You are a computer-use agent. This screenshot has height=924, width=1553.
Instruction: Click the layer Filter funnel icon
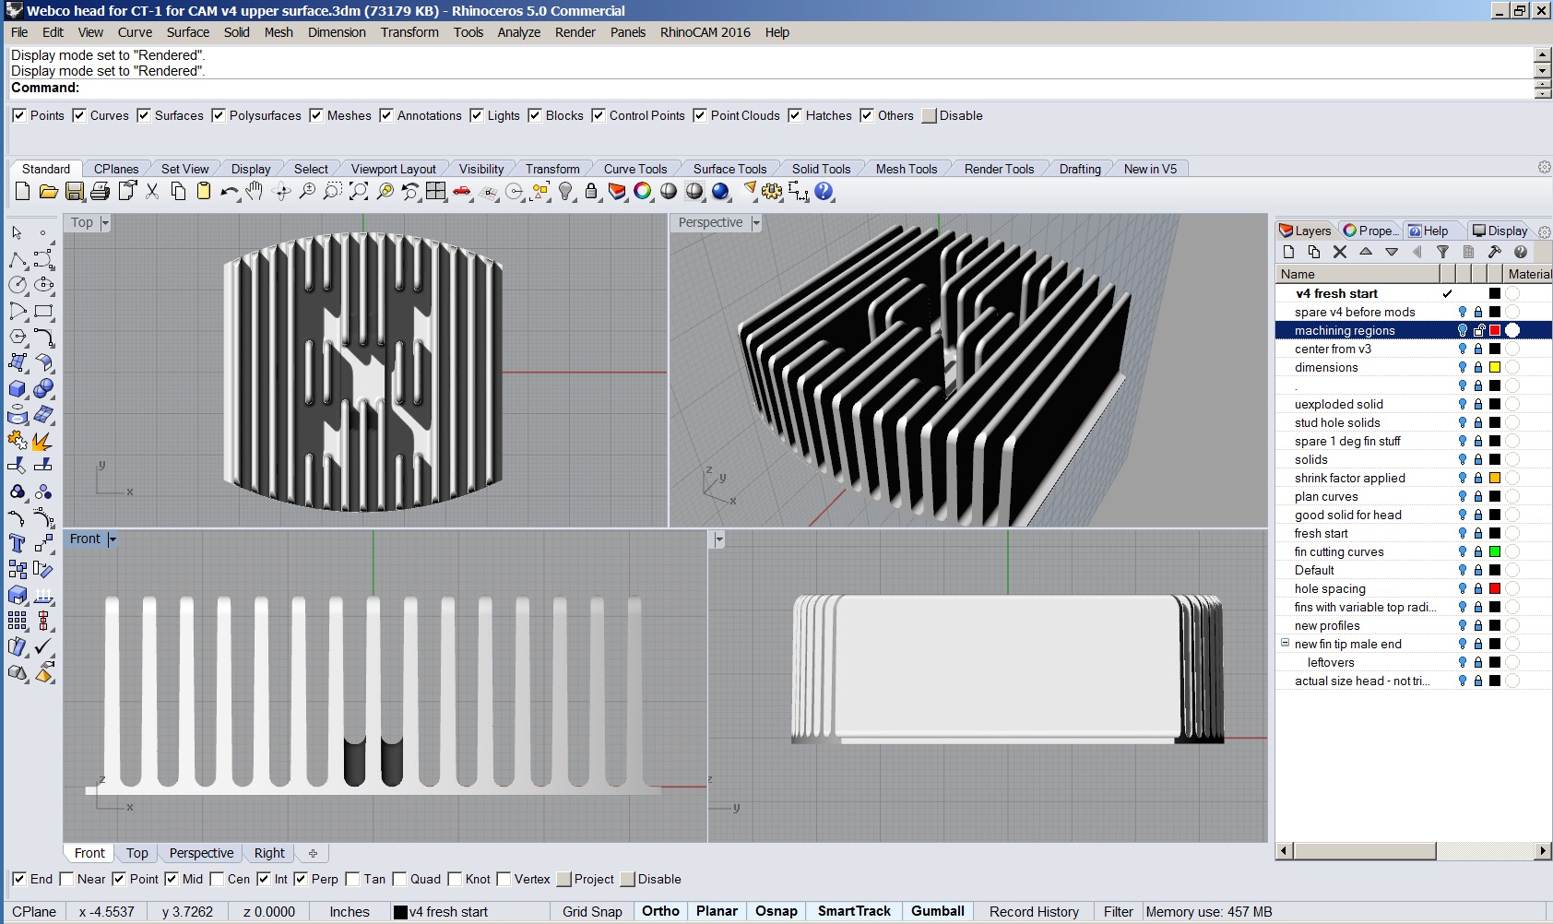1443,252
